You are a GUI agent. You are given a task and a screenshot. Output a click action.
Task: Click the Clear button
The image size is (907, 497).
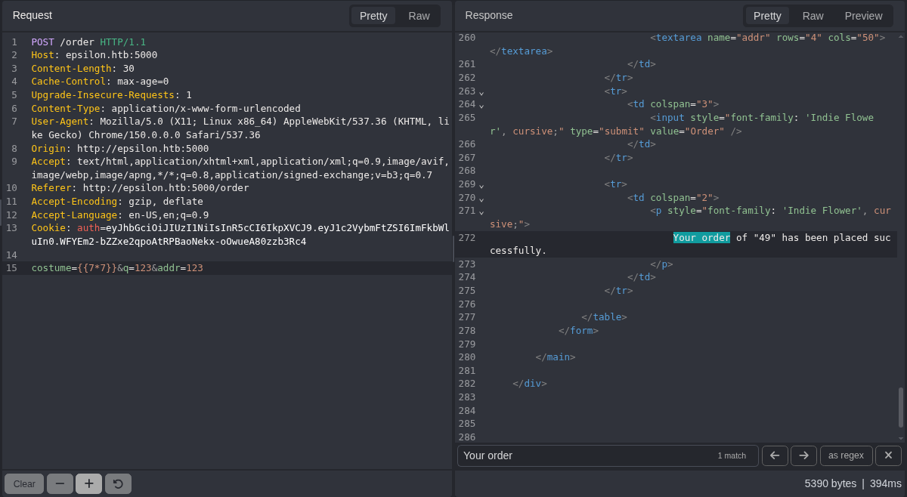pos(24,483)
